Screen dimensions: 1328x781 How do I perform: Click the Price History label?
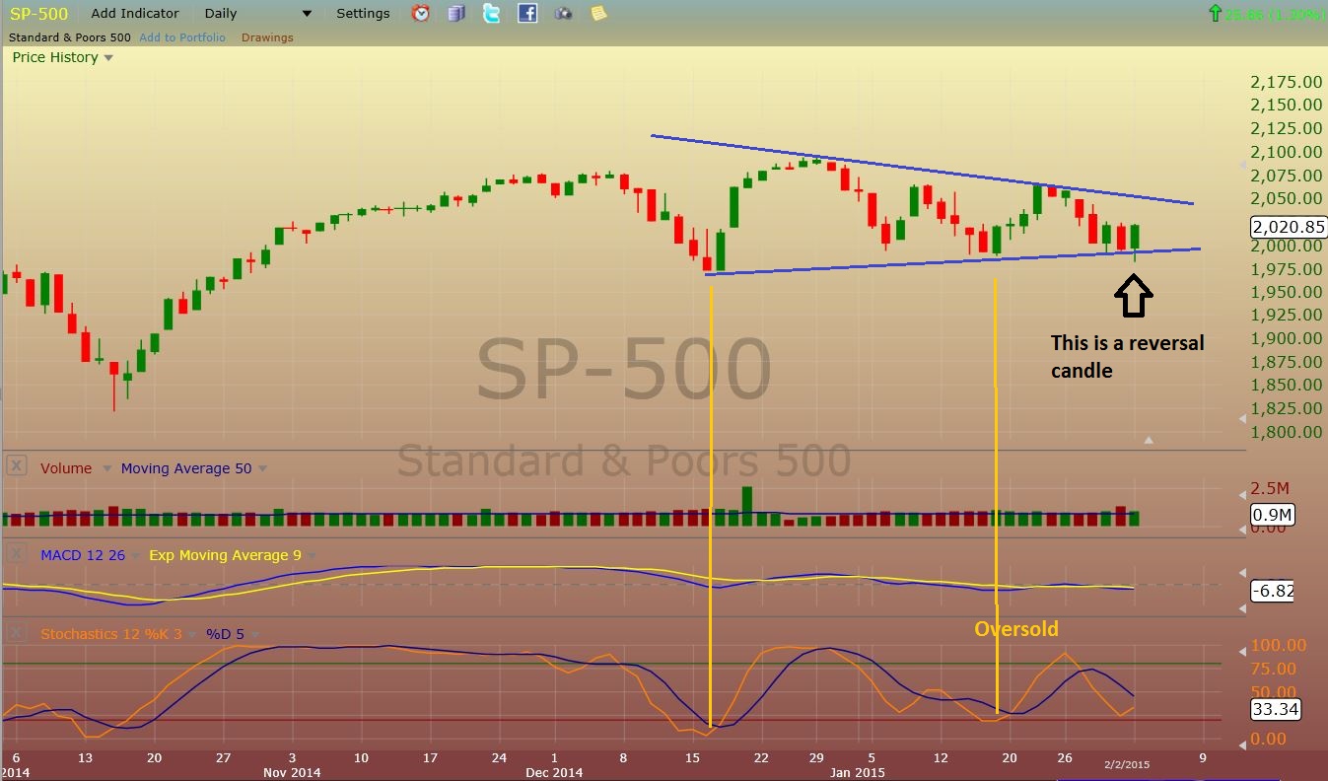[55, 57]
